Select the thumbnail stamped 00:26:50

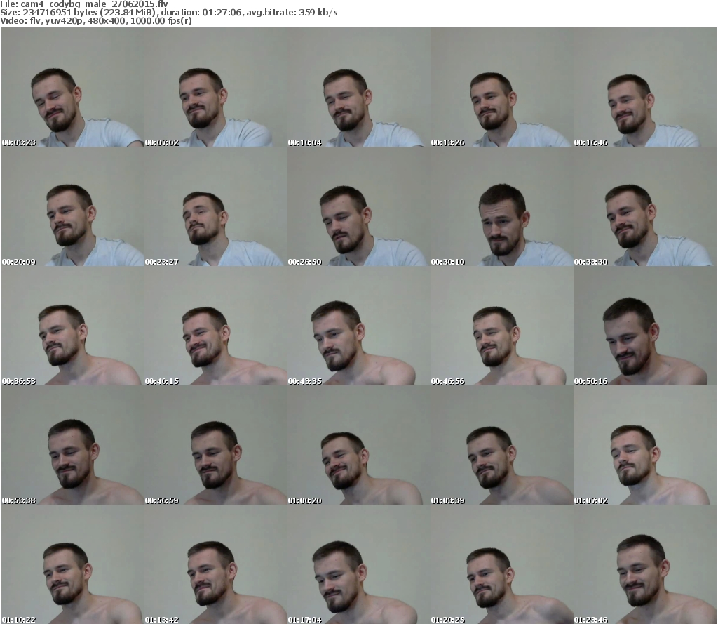tap(359, 206)
